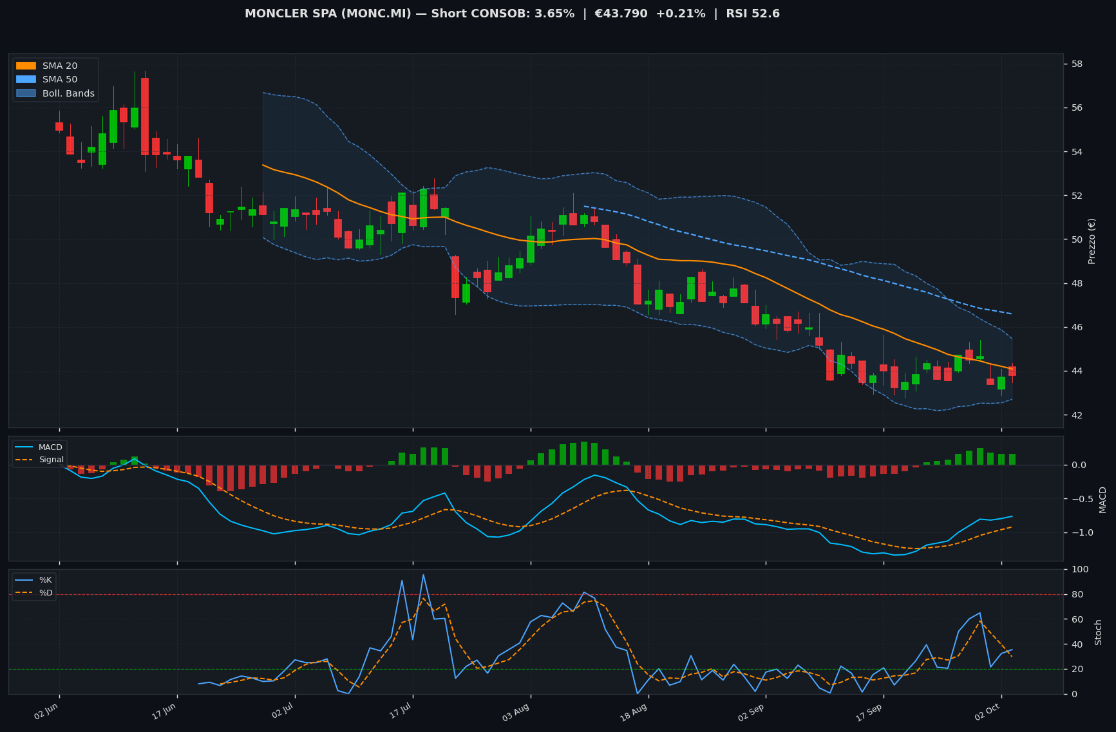The image size is (1116, 732).
Task: Click the 44 price axis value
Action: 1077,371
